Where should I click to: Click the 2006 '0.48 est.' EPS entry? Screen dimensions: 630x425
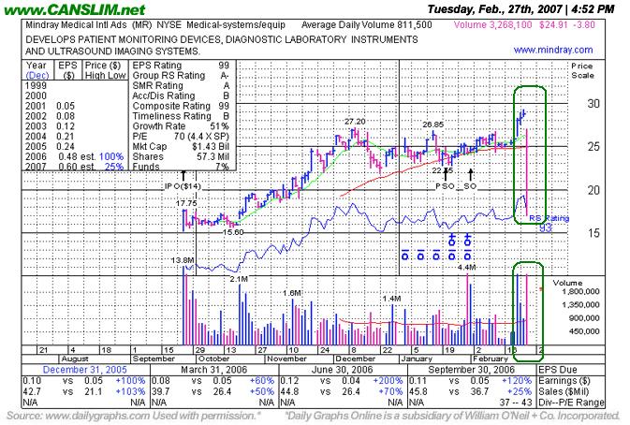pyautogui.click(x=77, y=156)
